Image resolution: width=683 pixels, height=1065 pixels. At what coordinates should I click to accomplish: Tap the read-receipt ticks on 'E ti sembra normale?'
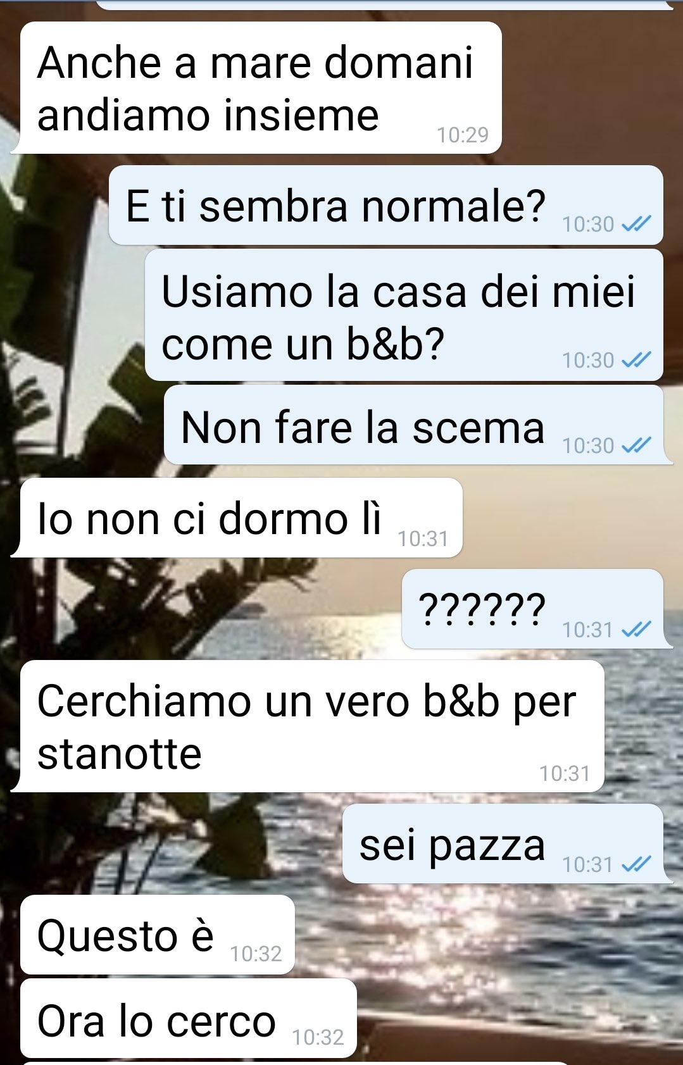[x=636, y=224]
